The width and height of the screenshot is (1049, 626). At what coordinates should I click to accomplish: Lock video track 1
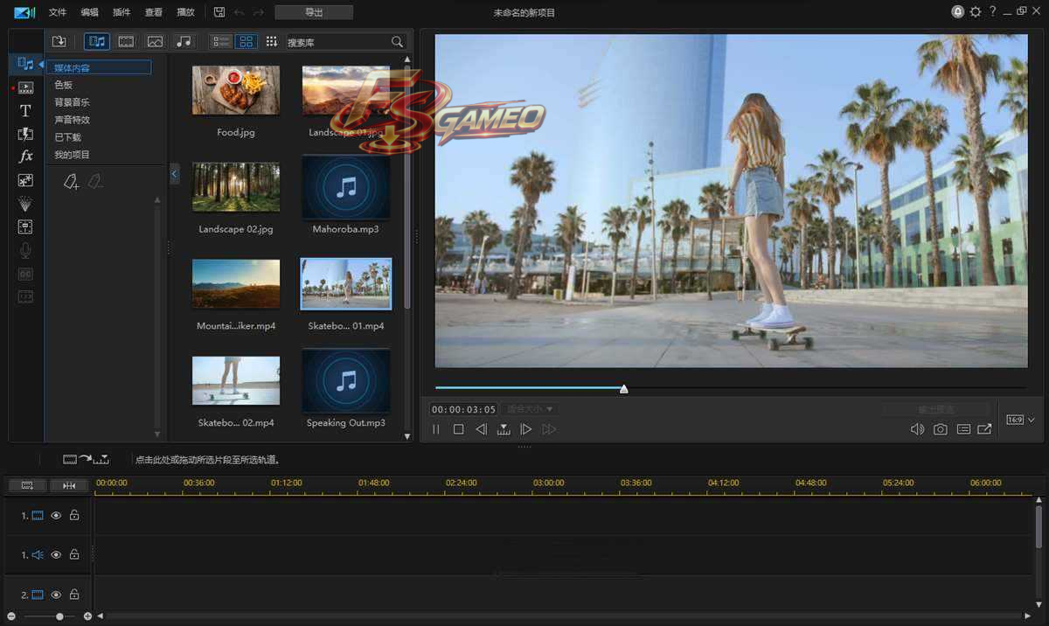[74, 516]
